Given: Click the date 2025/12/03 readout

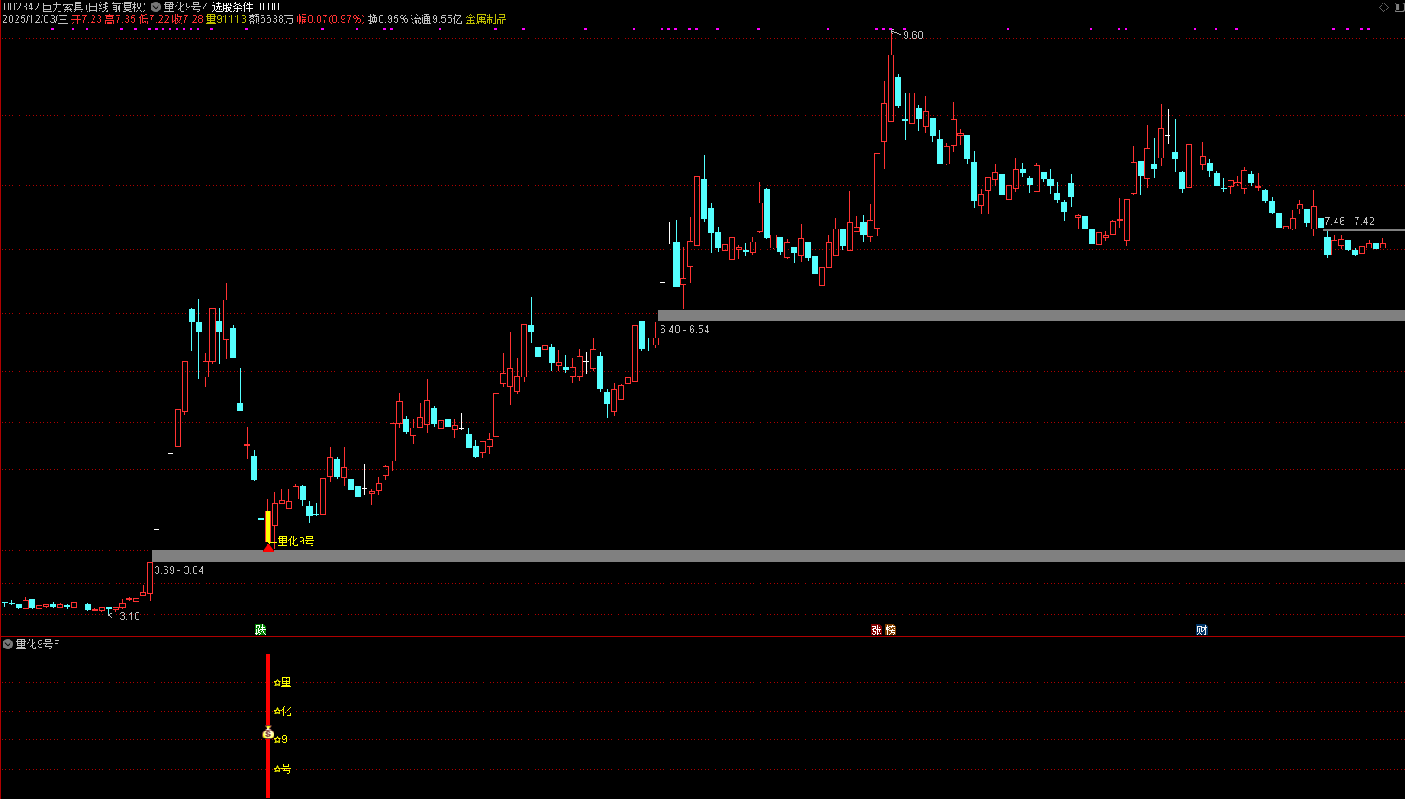Looking at the screenshot, I should point(35,19).
